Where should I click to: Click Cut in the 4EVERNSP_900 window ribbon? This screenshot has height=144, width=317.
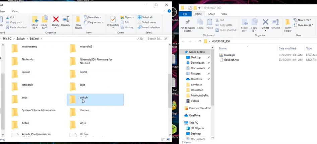219,20
